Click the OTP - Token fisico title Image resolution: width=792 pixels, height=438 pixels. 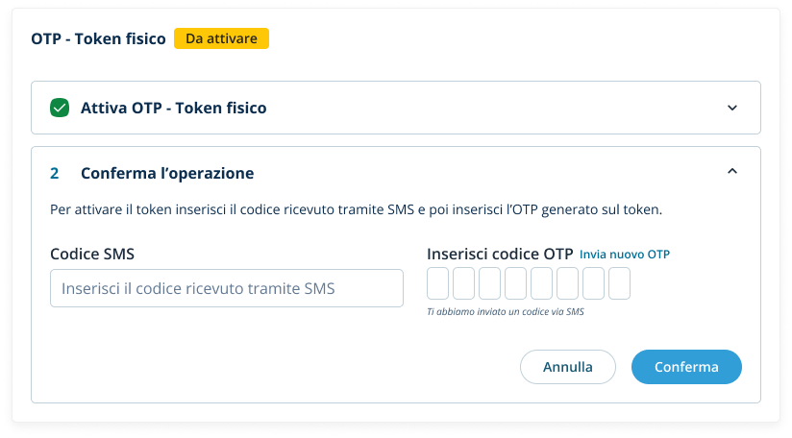(x=99, y=38)
